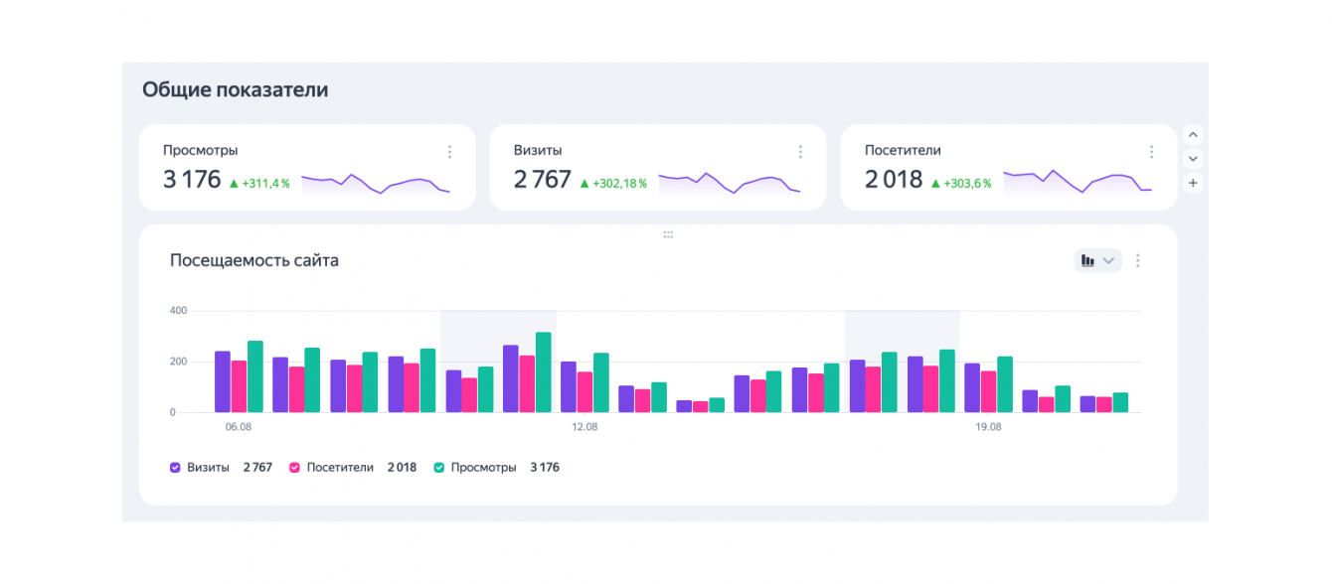Click the Визиты value 2 767
The width and height of the screenshot is (1332, 584).
[543, 180]
